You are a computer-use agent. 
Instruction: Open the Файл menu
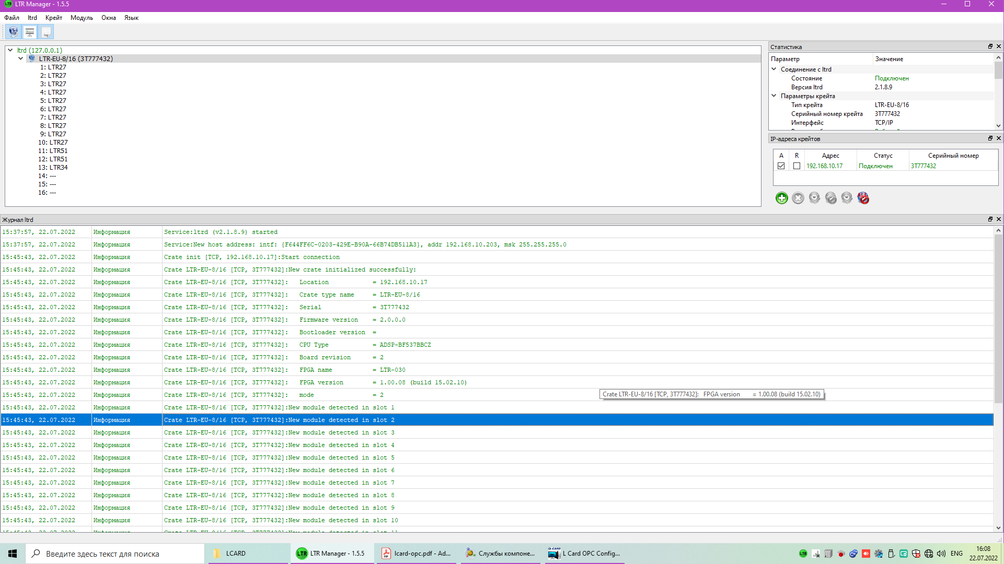(x=11, y=18)
